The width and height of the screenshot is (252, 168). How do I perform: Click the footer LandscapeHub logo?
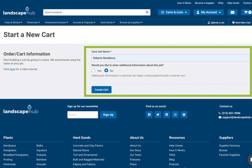(21, 110)
